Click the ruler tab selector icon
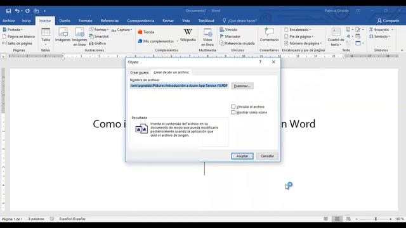Screen dimensions: 406x228 point(3,56)
